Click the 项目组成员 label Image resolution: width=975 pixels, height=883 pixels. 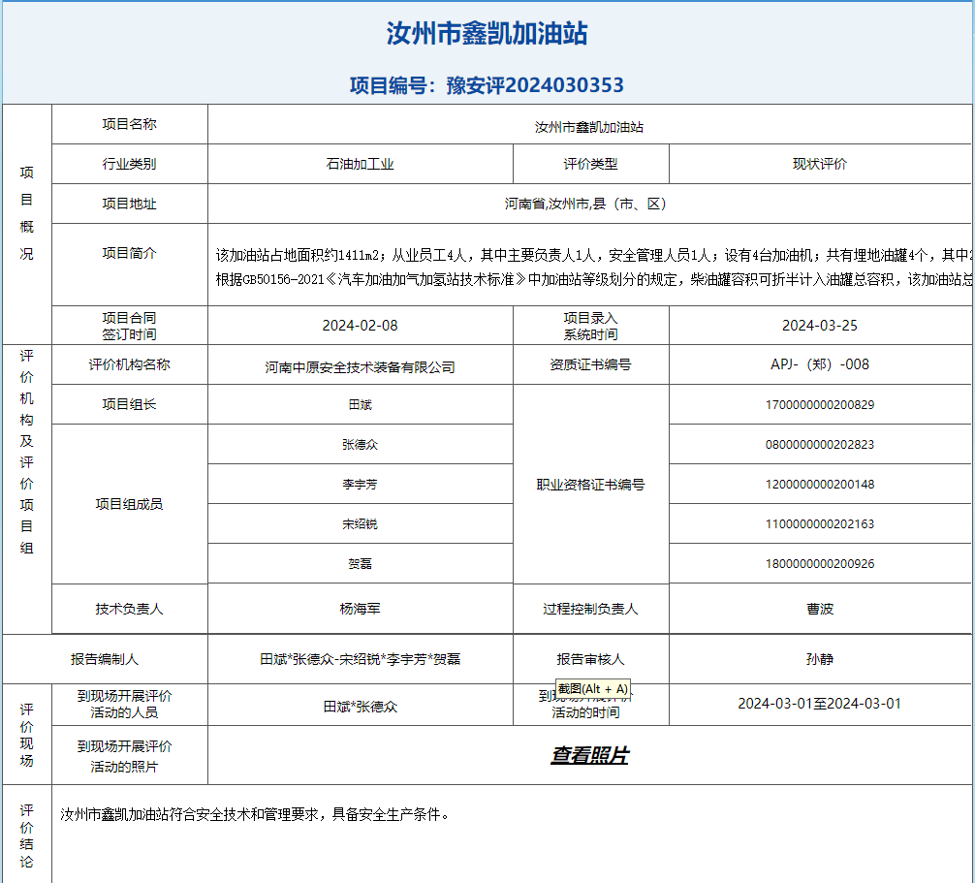coord(129,504)
